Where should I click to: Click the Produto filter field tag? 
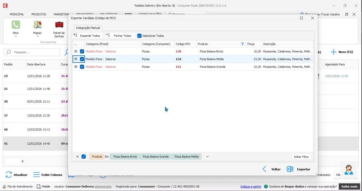click(x=97, y=157)
